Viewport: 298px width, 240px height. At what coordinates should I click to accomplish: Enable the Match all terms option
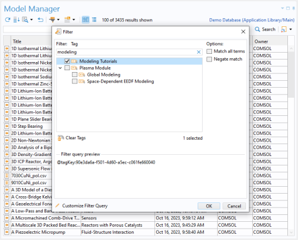point(209,51)
